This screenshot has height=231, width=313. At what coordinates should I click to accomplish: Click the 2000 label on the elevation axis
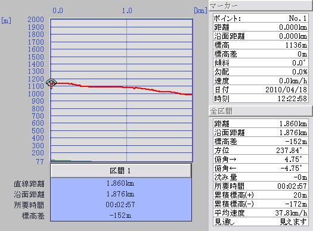point(36,19)
